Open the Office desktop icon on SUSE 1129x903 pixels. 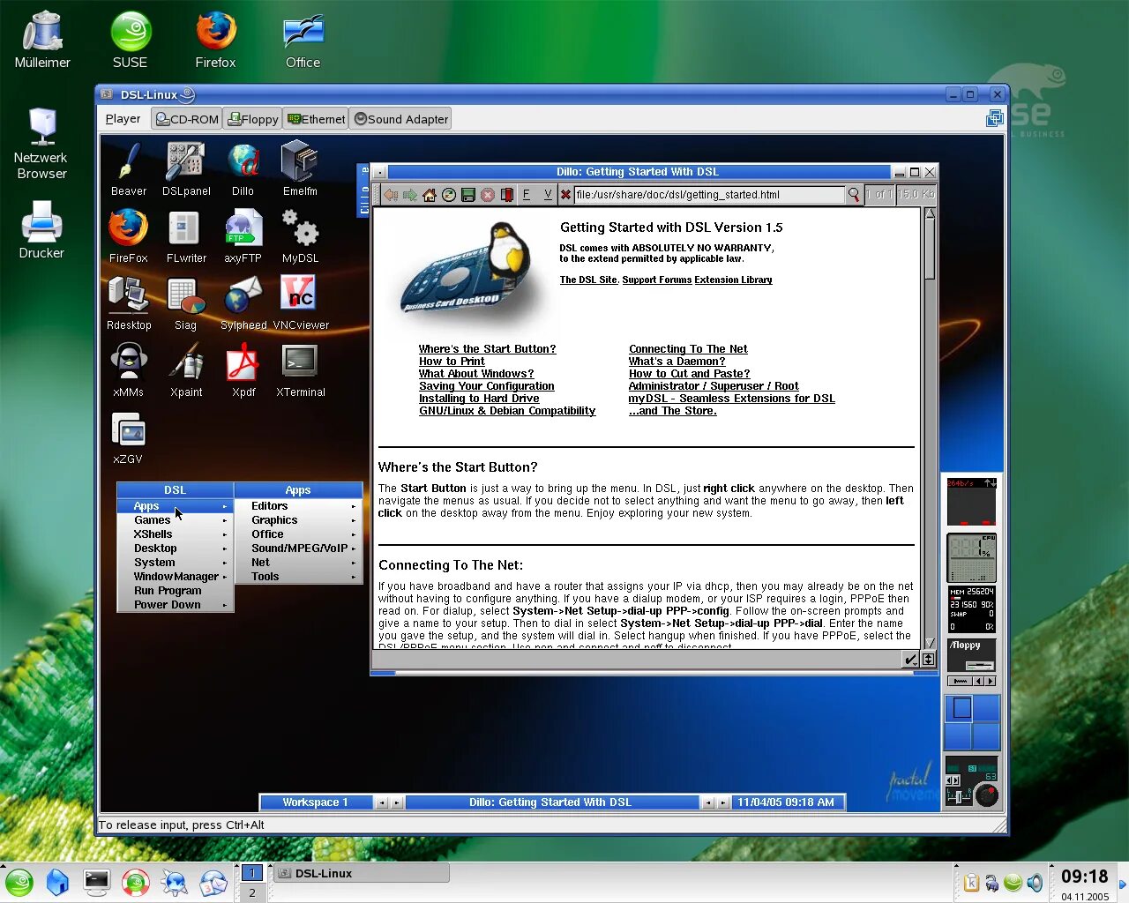pyautogui.click(x=303, y=41)
